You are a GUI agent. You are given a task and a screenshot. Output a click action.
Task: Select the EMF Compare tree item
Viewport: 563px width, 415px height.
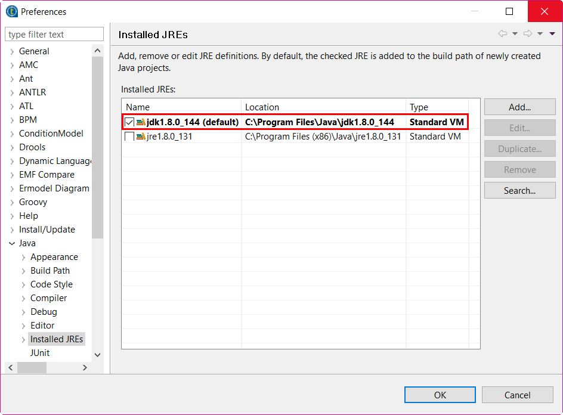(x=47, y=175)
